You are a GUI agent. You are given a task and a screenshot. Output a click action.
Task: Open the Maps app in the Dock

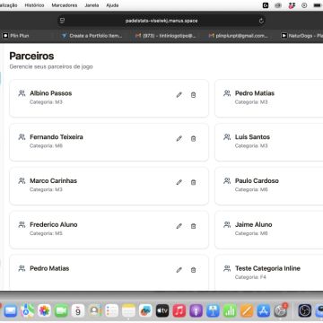[x=28, y=310]
